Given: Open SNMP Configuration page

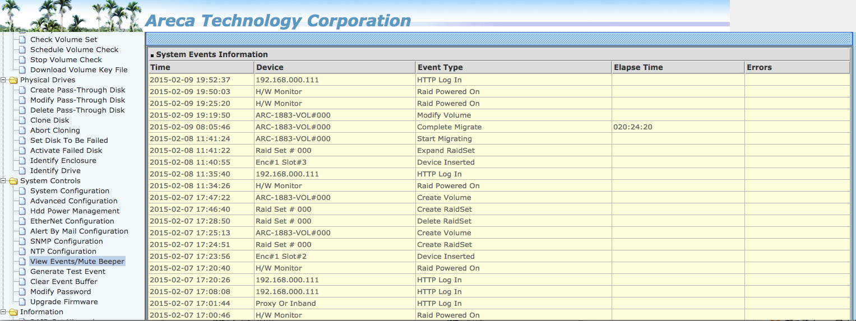Looking at the screenshot, I should 67,241.
